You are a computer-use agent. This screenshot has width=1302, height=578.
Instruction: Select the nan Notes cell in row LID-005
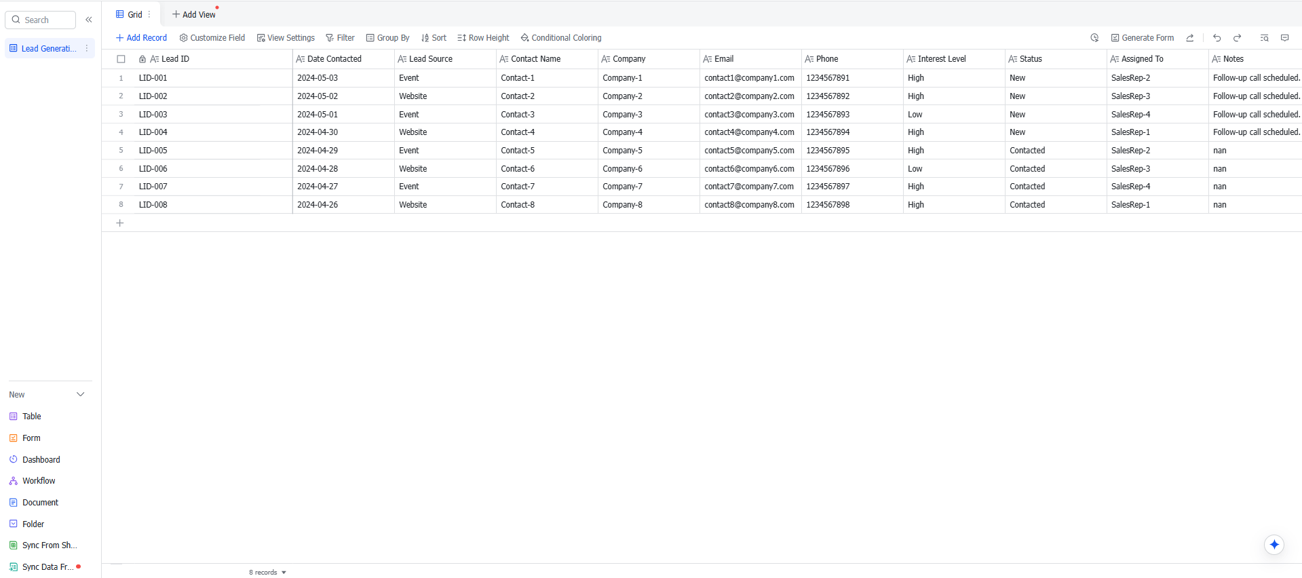[x=1255, y=151]
